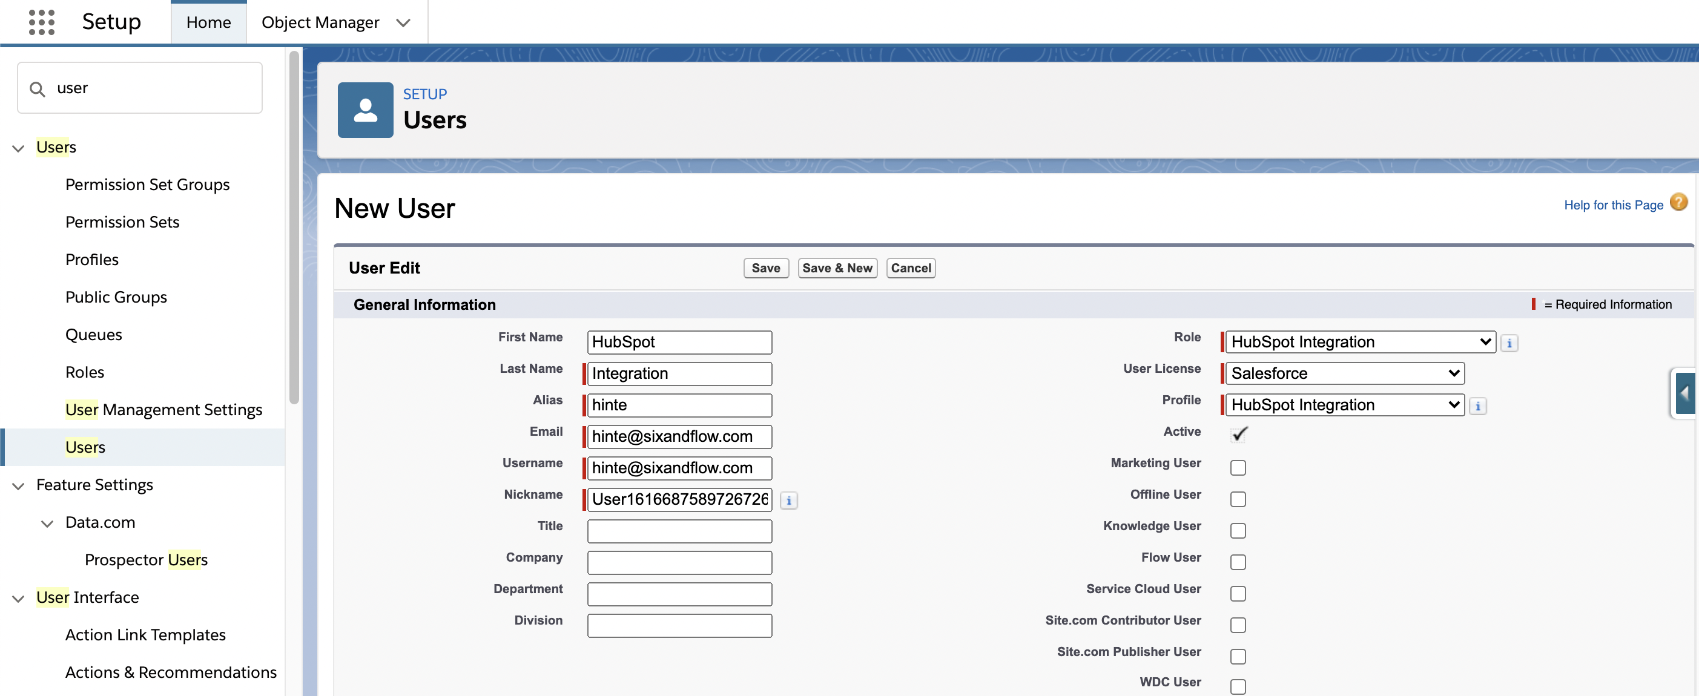This screenshot has width=1699, height=696.
Task: Click the Nickname field
Action: 679,499
